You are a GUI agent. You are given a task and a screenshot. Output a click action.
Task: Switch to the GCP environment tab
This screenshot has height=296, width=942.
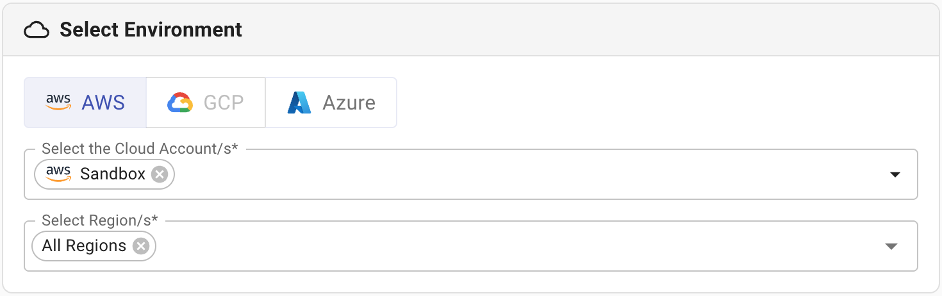click(x=206, y=103)
